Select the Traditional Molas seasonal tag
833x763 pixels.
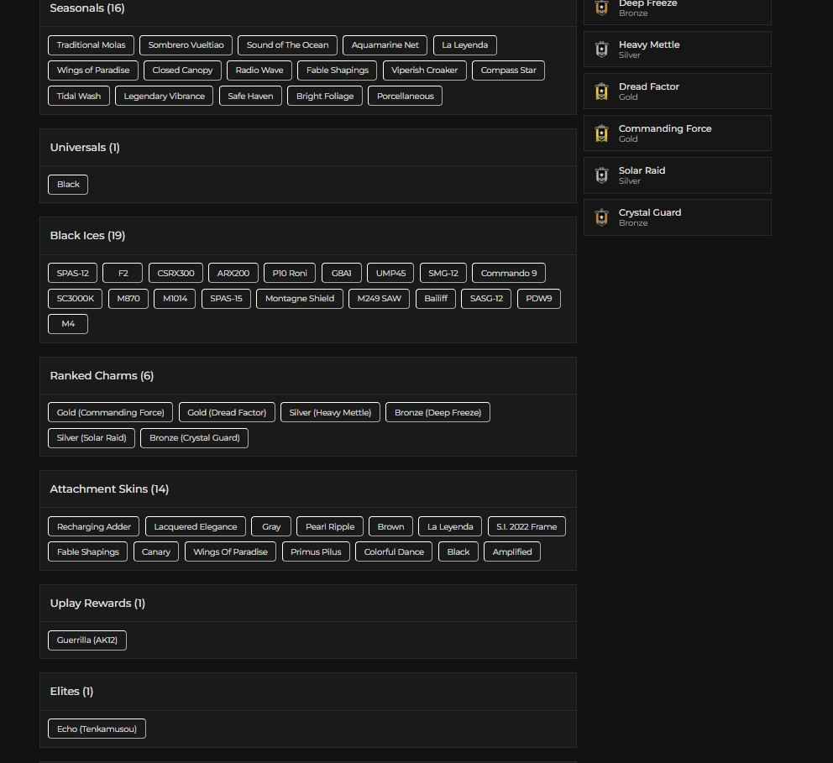coord(91,45)
